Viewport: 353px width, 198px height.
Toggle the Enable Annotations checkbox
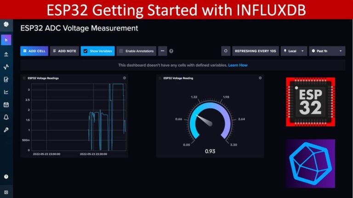[121, 51]
